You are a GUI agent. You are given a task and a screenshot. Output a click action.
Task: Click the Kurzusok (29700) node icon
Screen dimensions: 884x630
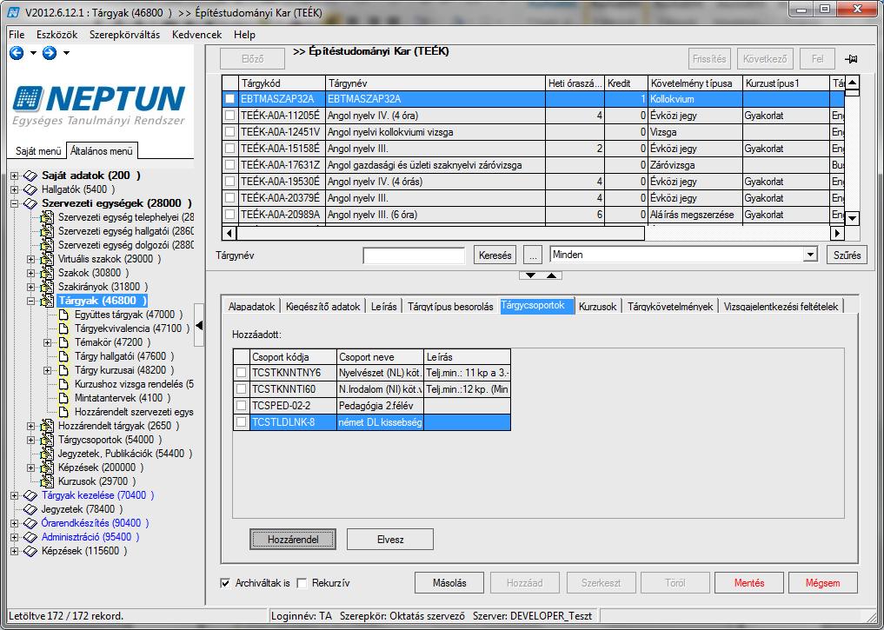coord(47,481)
